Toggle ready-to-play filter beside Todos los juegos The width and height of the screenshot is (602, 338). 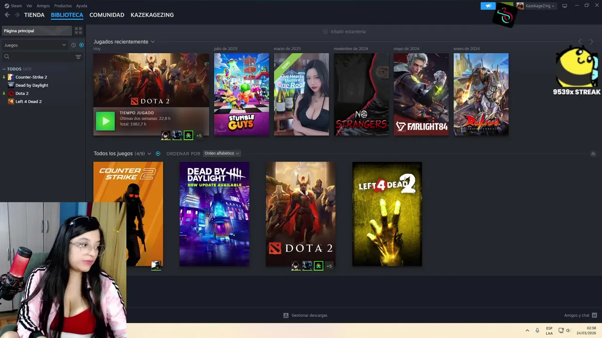(x=158, y=154)
